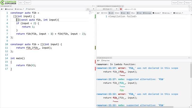Toggle the \s+ whitespace trim filter

[x=133, y=13]
